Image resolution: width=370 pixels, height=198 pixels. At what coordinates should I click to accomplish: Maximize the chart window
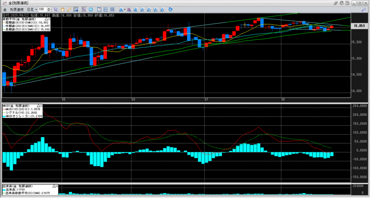[360, 3]
